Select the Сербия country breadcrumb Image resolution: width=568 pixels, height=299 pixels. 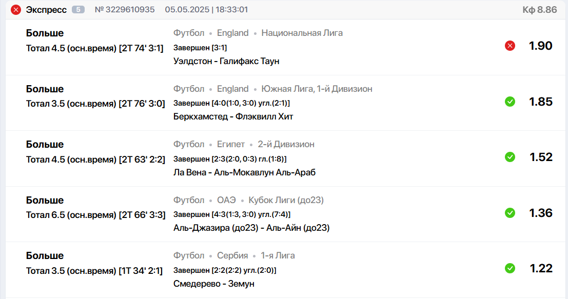tap(232, 255)
